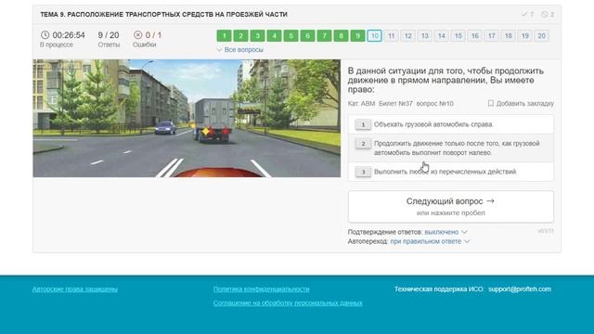Open 'Политика конфиденциальности' link
This screenshot has width=594, height=334.
tap(262, 289)
